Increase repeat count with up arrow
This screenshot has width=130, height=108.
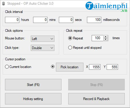pos(105,37)
